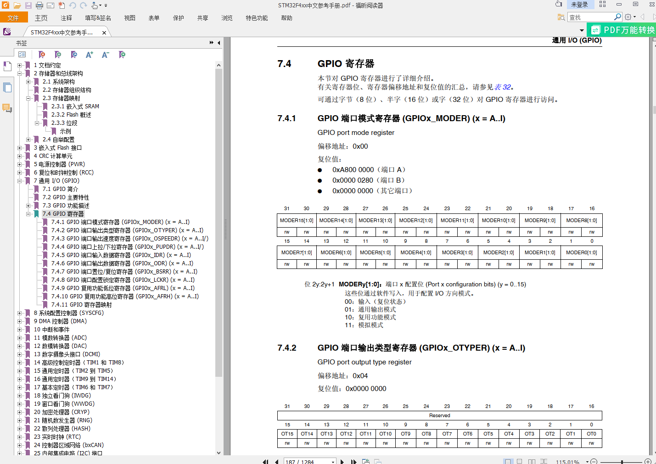The image size is (656, 464).
Task: Click the advanced folder search icon
Action: (561, 17)
